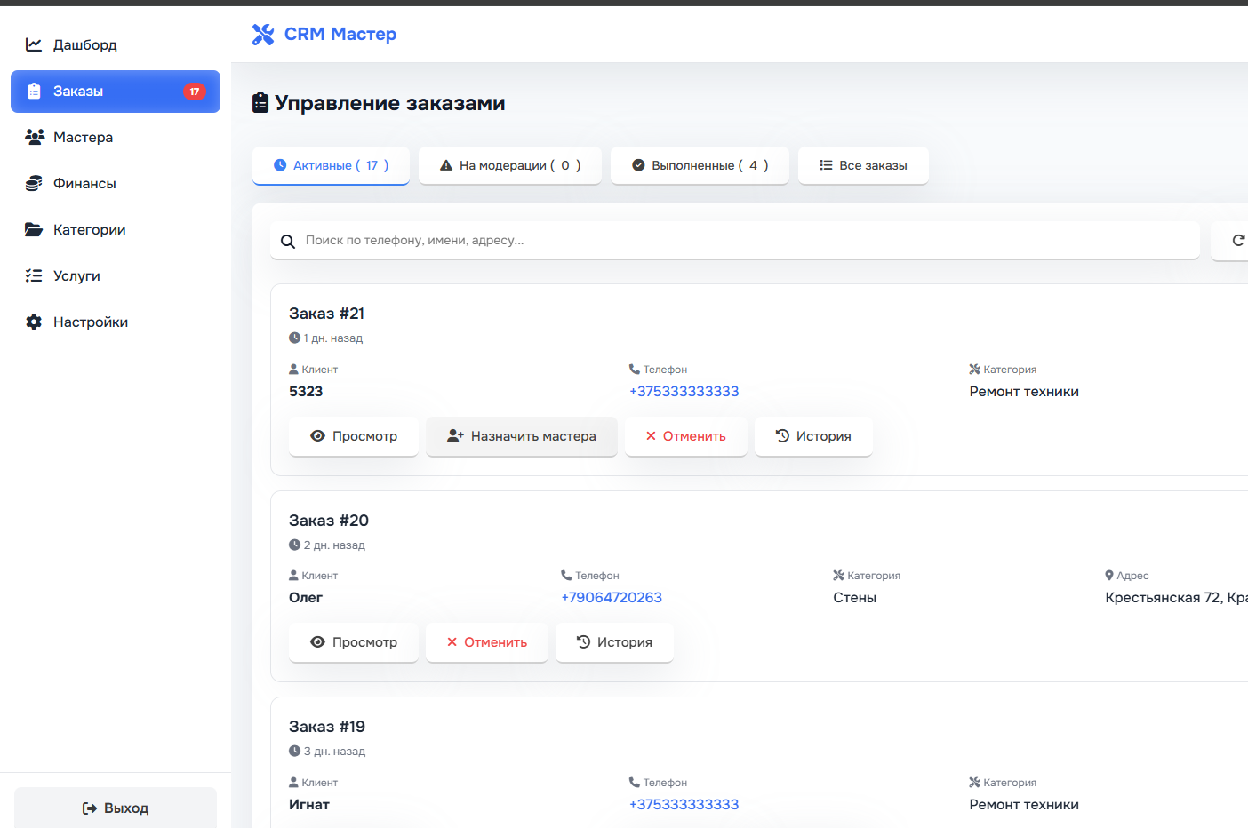Click the exit arrow icon on Выход
The image size is (1248, 828).
click(90, 808)
